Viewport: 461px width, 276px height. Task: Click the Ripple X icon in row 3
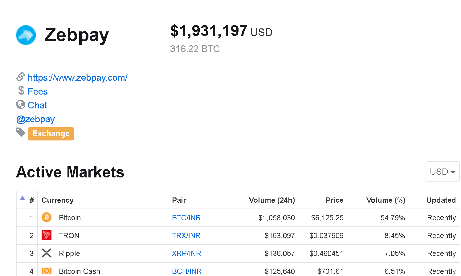[x=47, y=253]
